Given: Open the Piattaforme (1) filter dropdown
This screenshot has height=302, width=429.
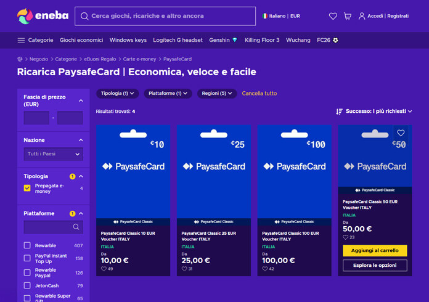Looking at the screenshot, I should point(168,94).
